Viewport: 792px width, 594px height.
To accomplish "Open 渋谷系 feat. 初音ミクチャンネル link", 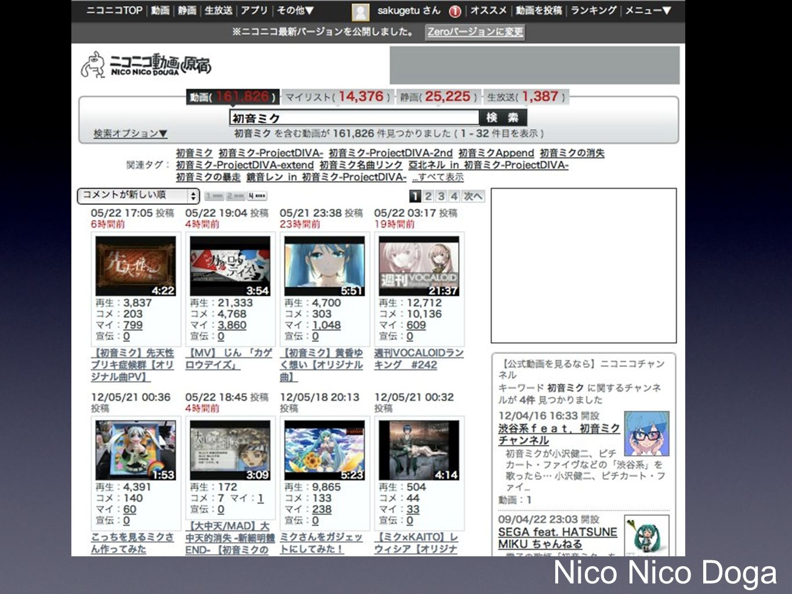I will tap(559, 434).
